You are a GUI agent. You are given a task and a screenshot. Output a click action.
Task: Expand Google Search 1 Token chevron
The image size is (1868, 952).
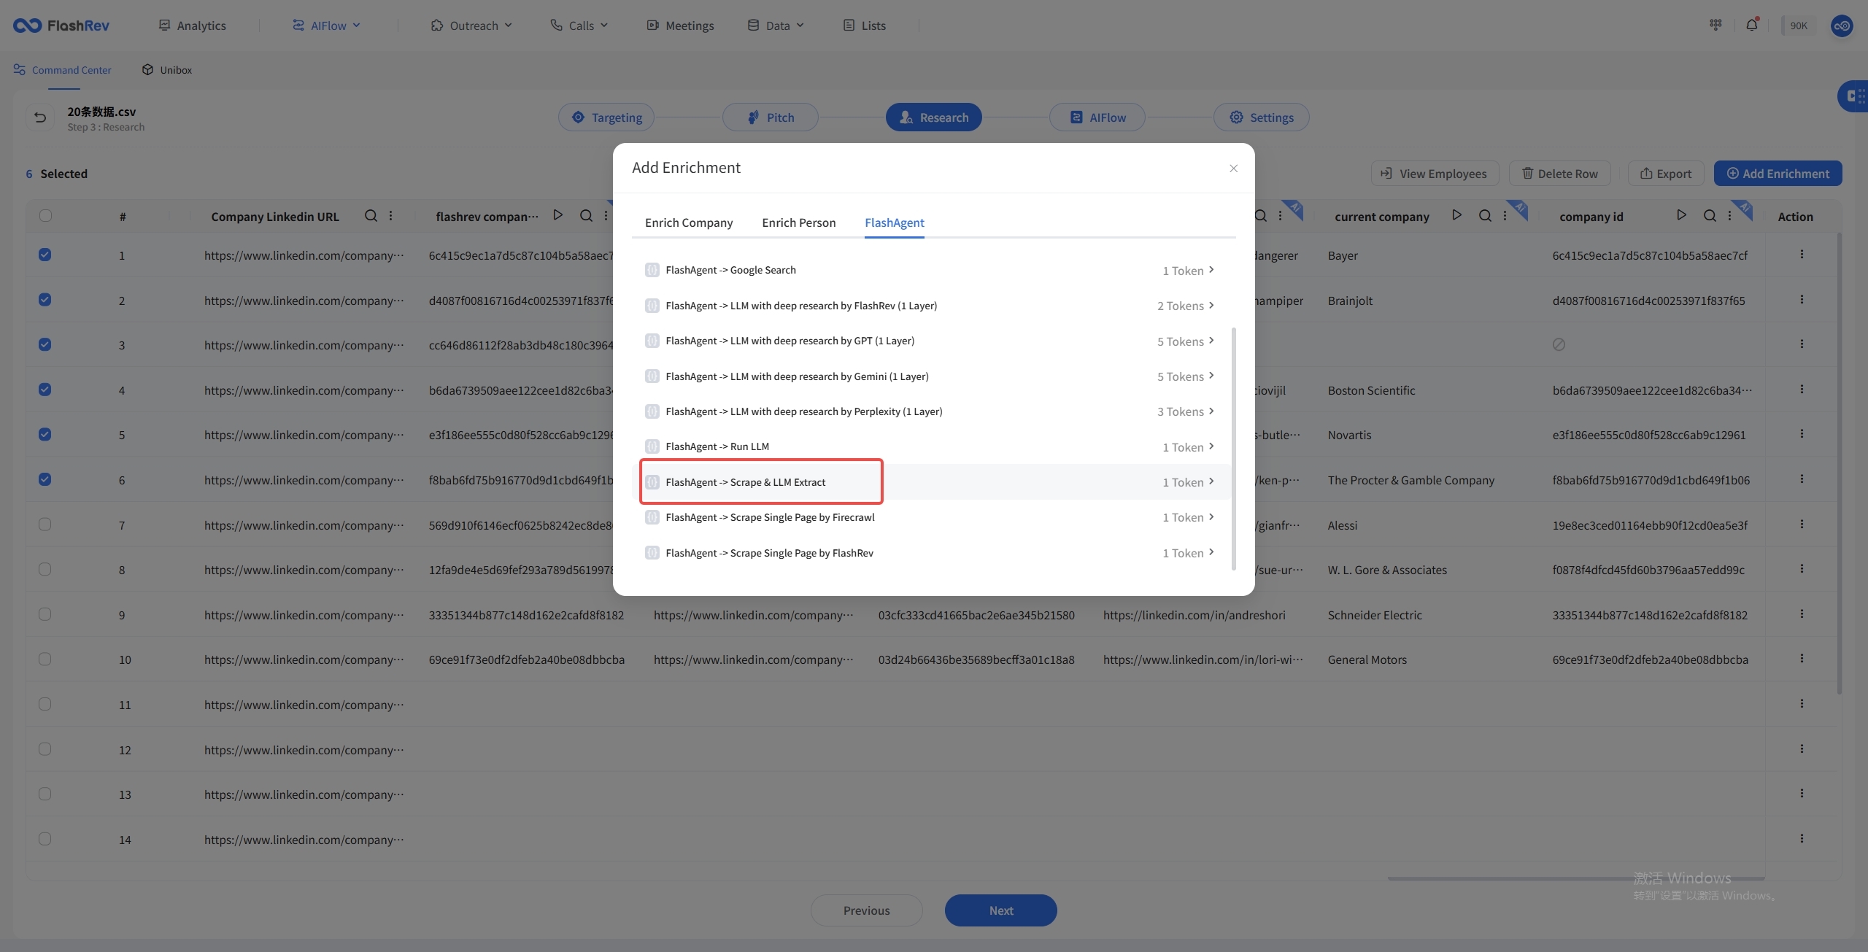click(1211, 270)
